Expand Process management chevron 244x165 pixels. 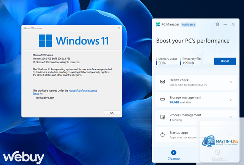pyautogui.click(x=231, y=117)
